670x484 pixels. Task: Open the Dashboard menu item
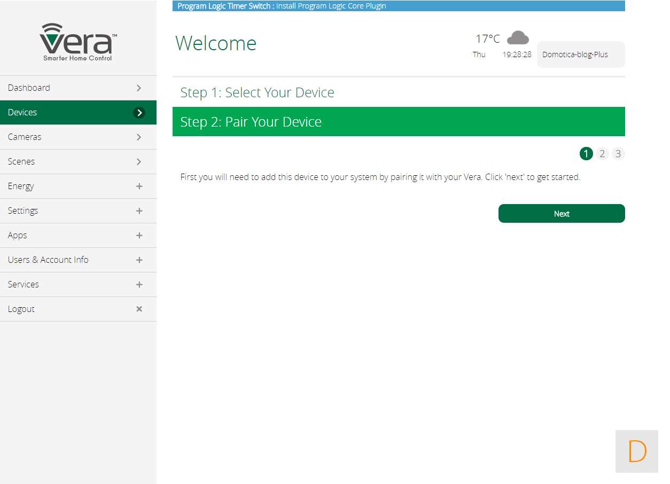pyautogui.click(x=29, y=88)
